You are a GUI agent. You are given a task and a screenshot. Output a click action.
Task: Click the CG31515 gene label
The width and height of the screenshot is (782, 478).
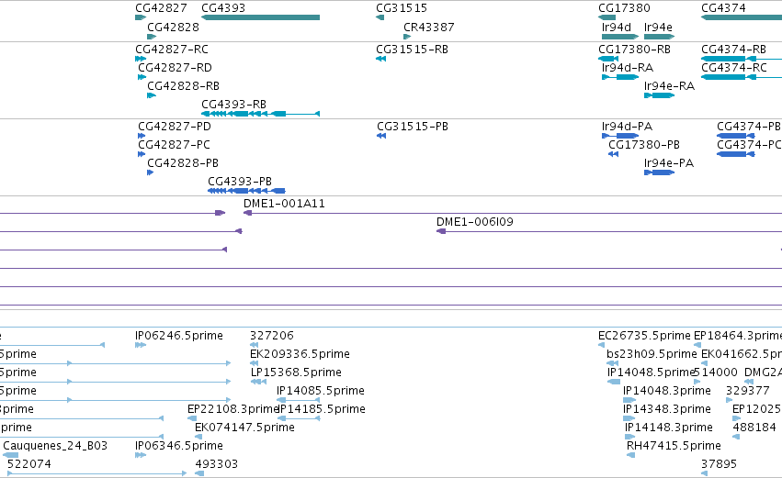coord(402,8)
